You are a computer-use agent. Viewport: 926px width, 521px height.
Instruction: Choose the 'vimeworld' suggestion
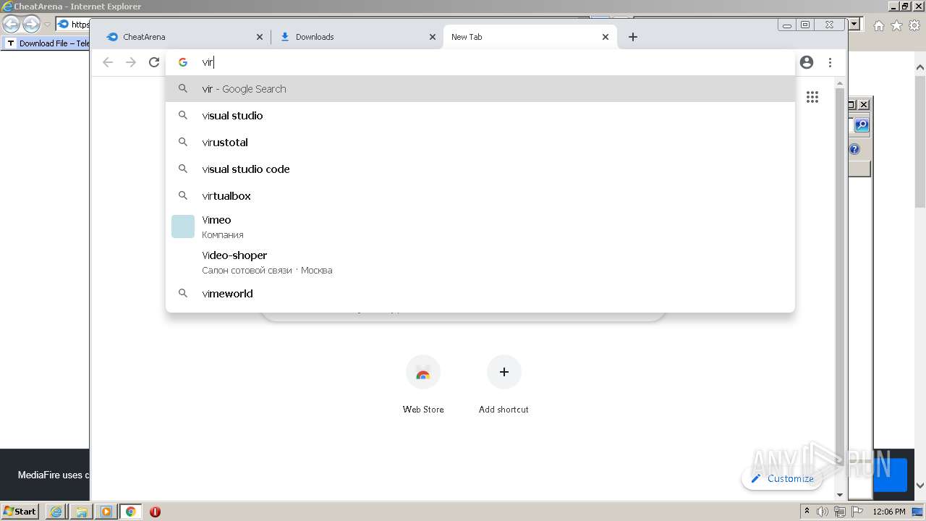coord(480,294)
